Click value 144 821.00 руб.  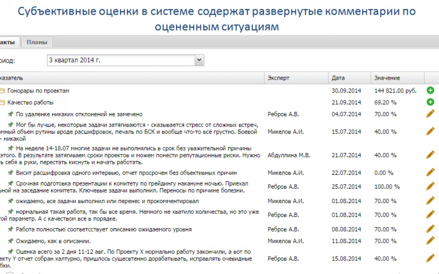pyautogui.click(x=395, y=91)
